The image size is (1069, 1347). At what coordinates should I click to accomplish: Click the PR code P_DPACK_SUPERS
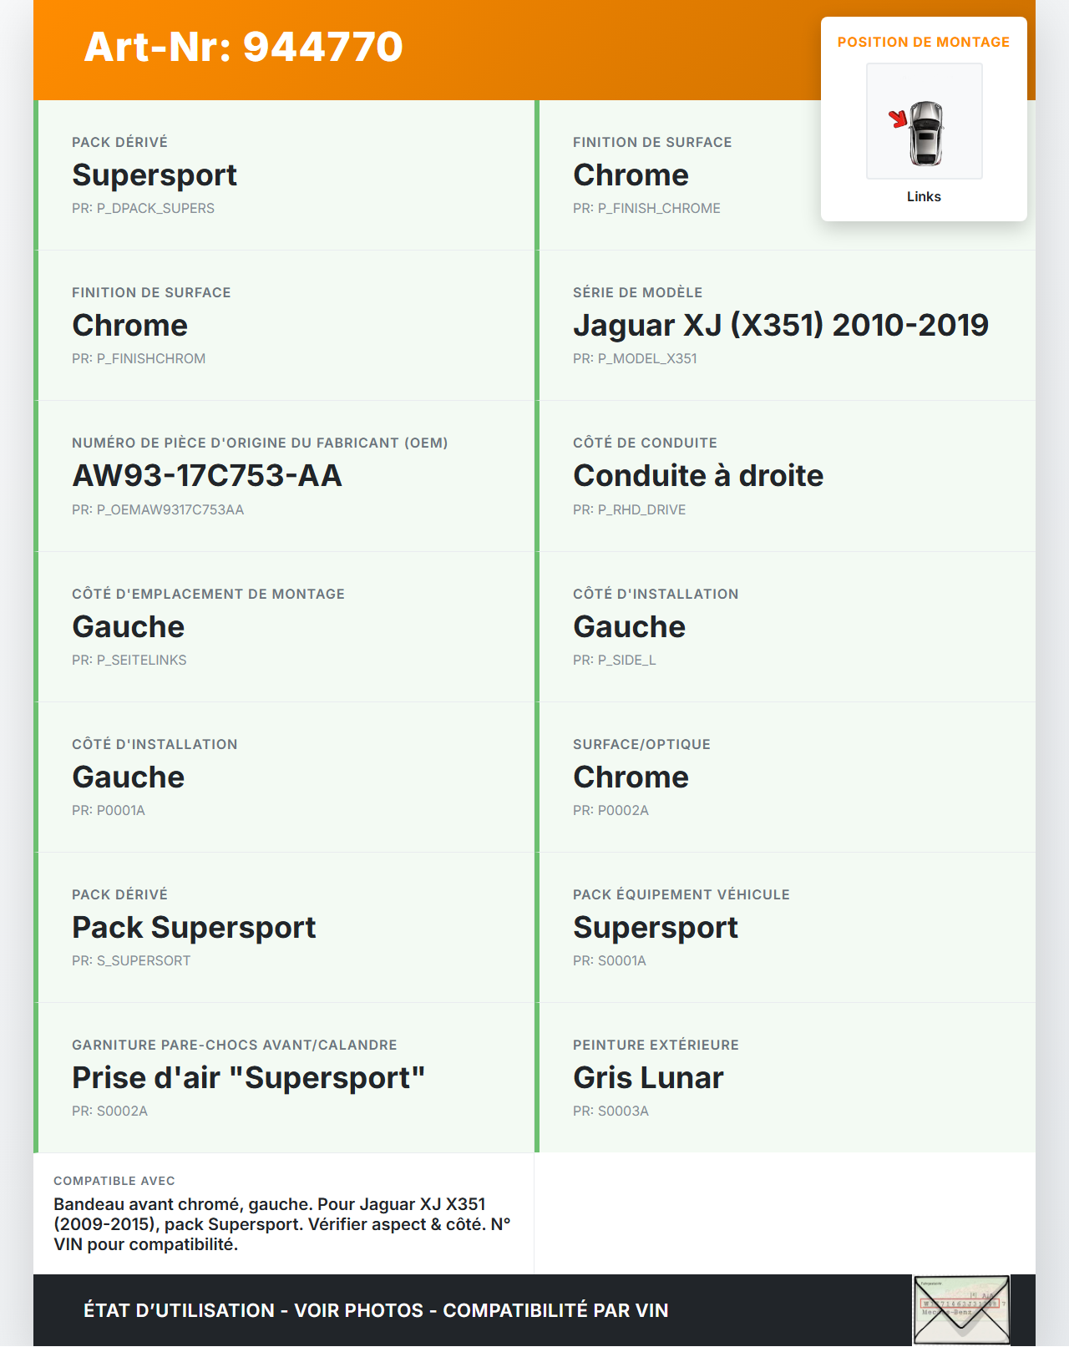pos(143,208)
